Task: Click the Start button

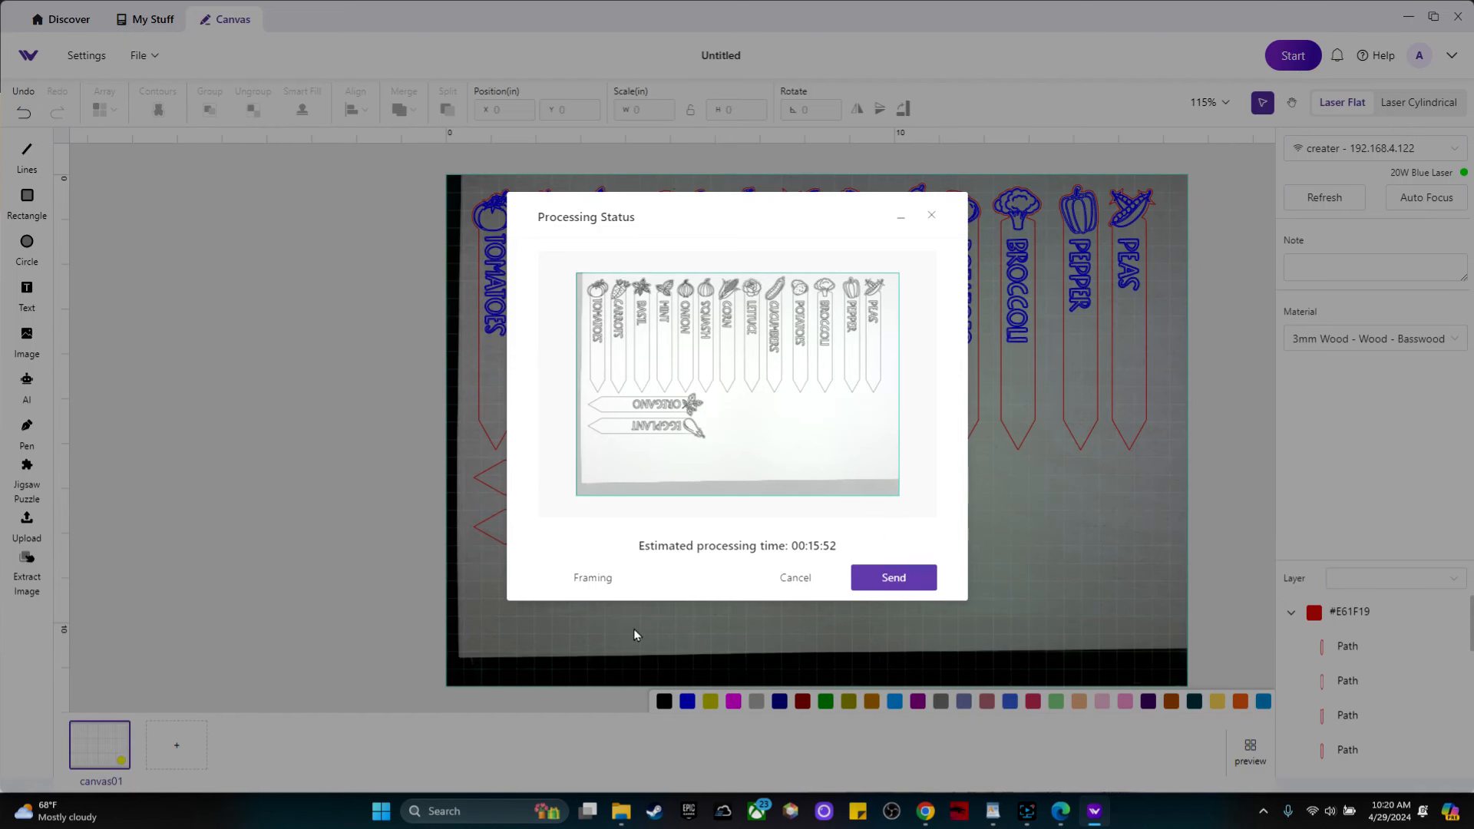Action: [x=1293, y=55]
